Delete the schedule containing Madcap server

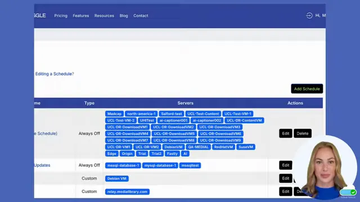click(303, 134)
